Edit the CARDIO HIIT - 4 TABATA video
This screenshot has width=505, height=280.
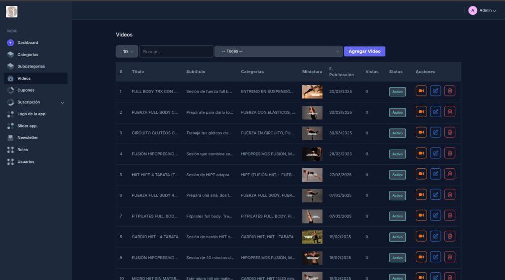pos(435,236)
